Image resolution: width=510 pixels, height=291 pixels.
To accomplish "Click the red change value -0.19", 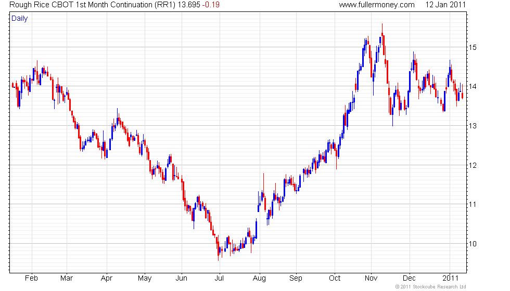I will (x=211, y=5).
